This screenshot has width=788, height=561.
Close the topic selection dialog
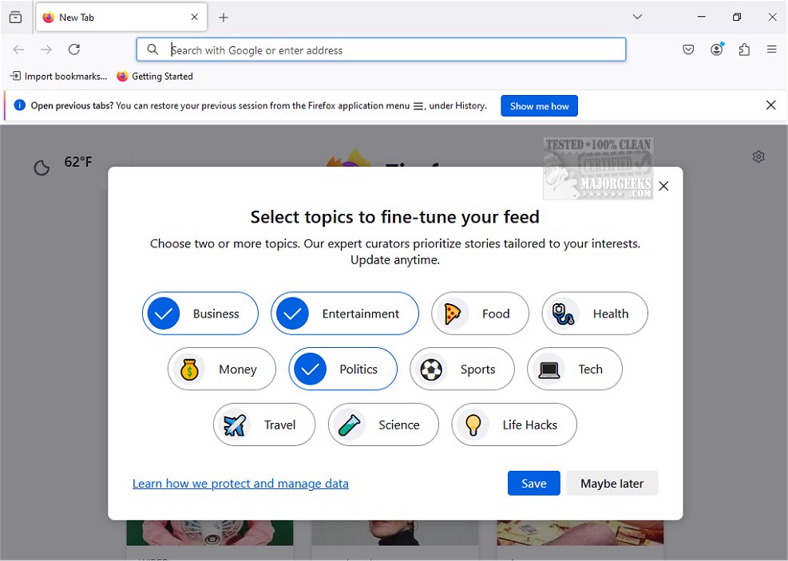pyautogui.click(x=663, y=186)
